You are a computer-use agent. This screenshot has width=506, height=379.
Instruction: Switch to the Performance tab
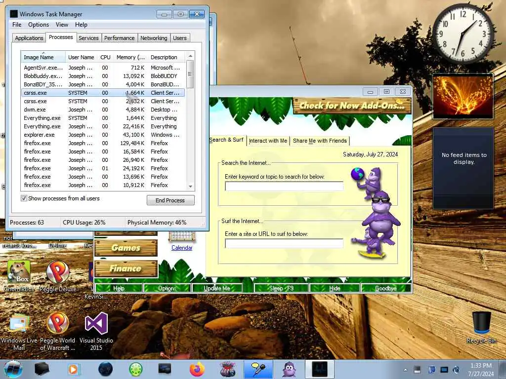[119, 38]
